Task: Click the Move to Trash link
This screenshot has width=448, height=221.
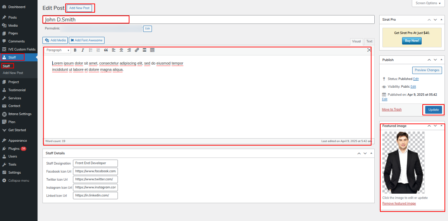Action: (392, 109)
